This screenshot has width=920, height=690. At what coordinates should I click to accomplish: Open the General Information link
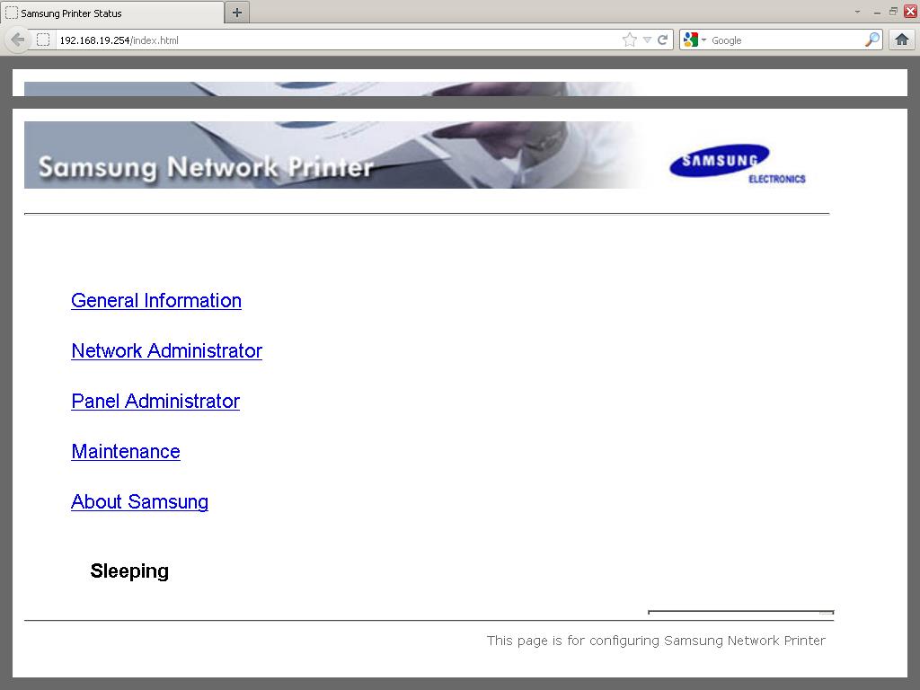click(156, 300)
